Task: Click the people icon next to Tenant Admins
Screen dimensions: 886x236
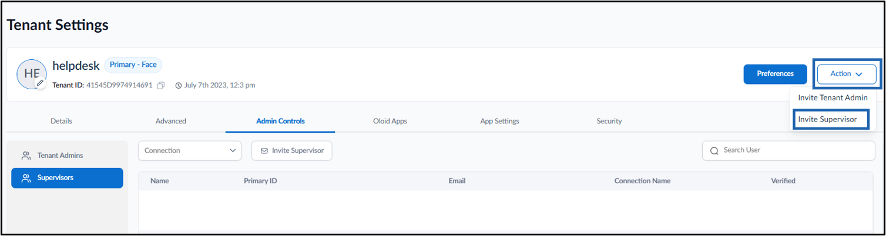Action: (x=26, y=156)
